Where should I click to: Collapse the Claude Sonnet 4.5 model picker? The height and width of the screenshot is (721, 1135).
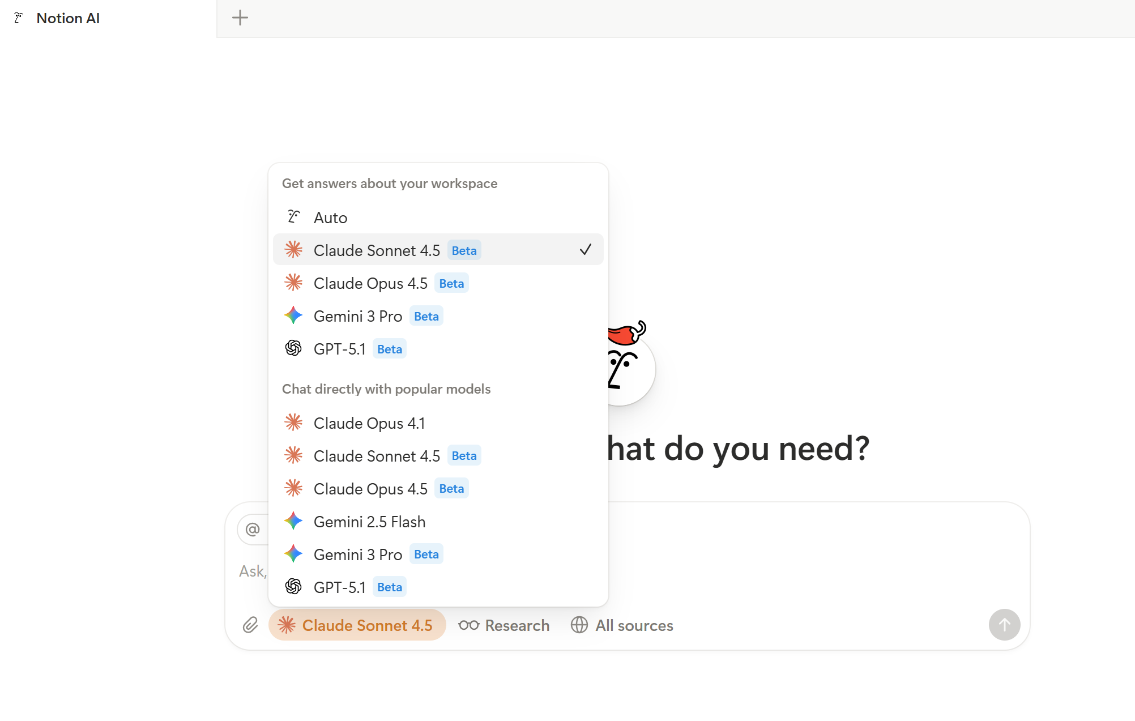357,625
